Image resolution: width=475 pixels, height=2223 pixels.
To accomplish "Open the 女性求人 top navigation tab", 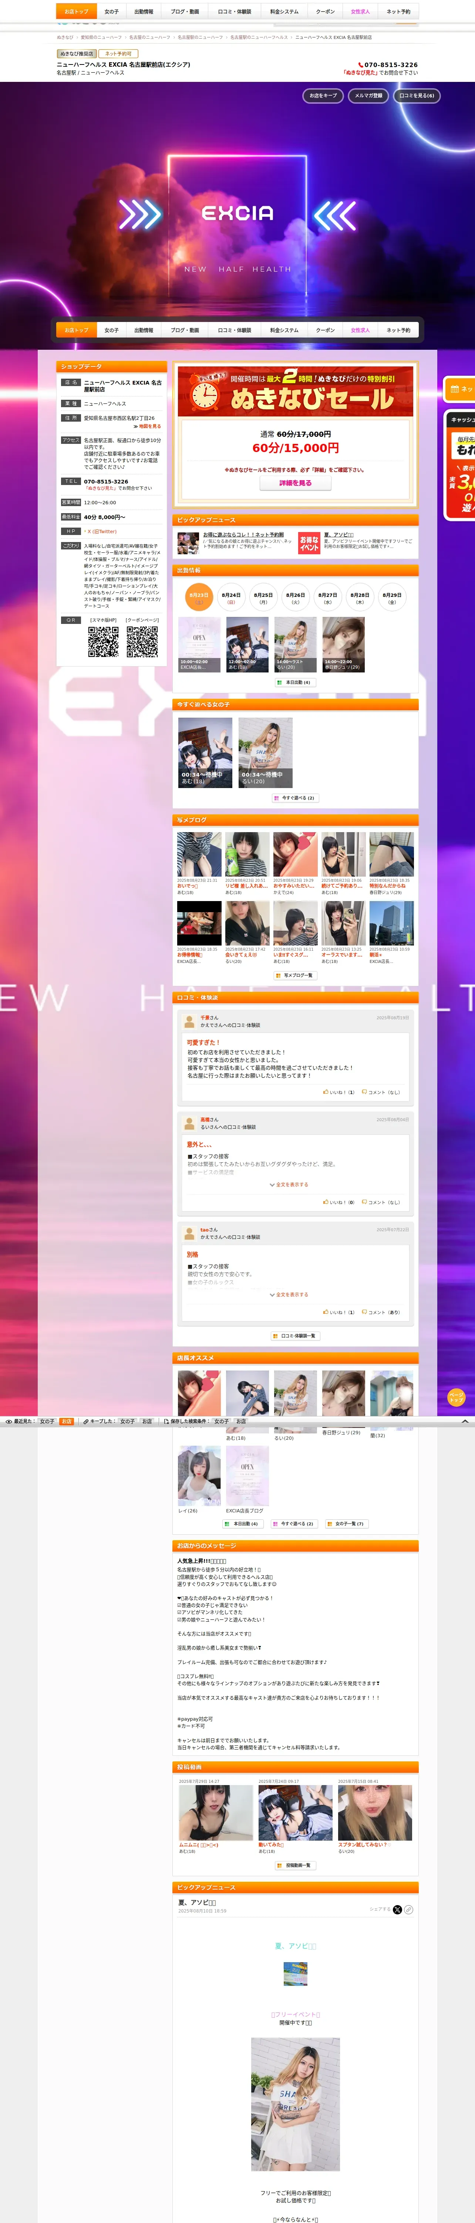I will 360,11.
